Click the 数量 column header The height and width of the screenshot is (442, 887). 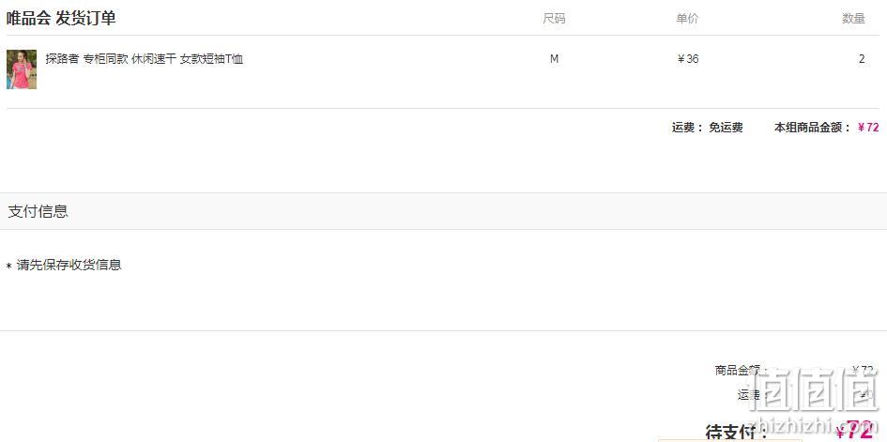[853, 19]
